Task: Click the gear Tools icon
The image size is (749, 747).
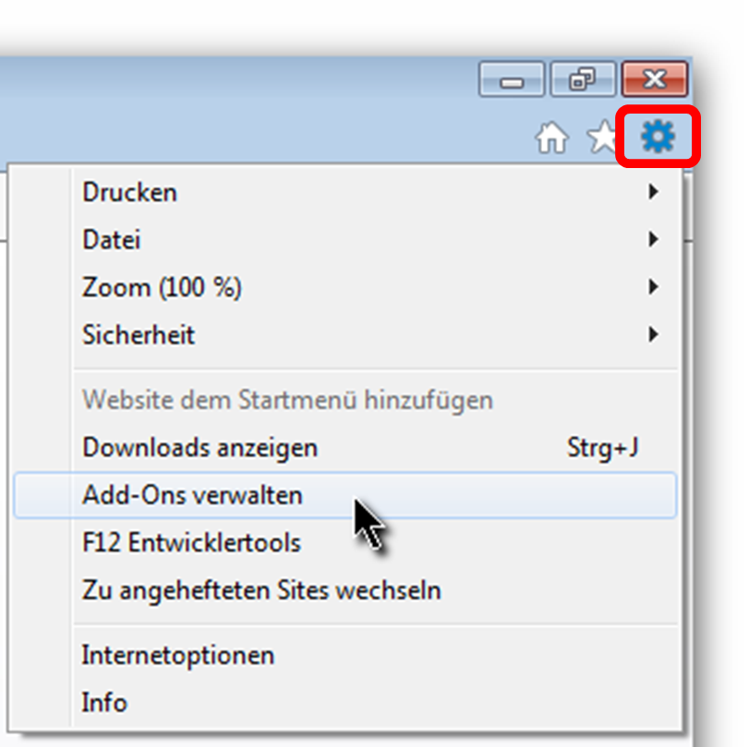Action: (658, 137)
